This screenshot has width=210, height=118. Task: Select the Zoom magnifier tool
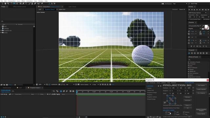pos(8,4)
